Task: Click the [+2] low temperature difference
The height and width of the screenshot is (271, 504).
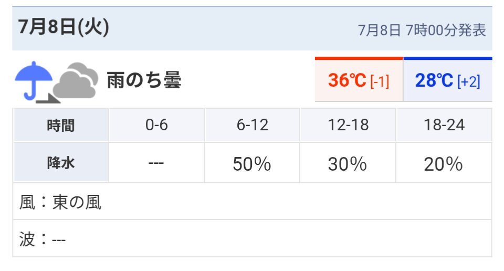Action: [x=469, y=81]
